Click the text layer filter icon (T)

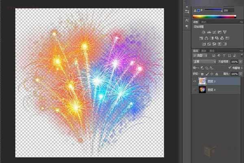coord(224,55)
